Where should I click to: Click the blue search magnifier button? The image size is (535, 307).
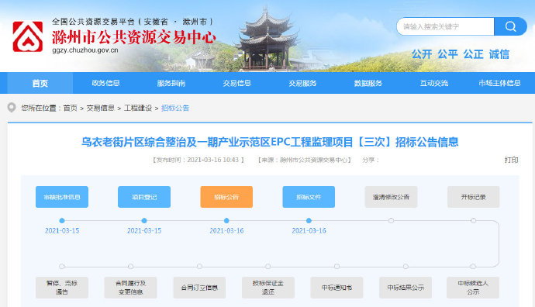[x=510, y=26]
